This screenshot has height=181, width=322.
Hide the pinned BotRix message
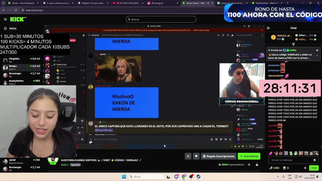[x=317, y=50]
